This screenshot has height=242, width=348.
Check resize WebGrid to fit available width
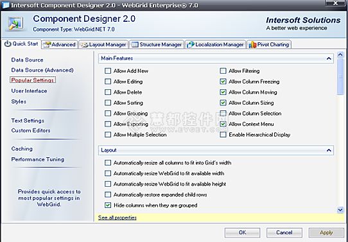coord(108,173)
